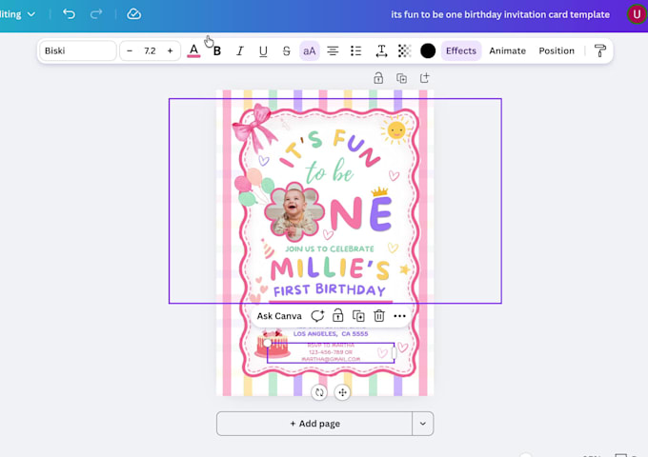The image size is (648, 457).
Task: Click the Ask Canva button
Action: pos(279,316)
